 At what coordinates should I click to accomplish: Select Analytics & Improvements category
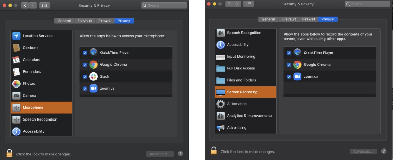click(x=246, y=116)
